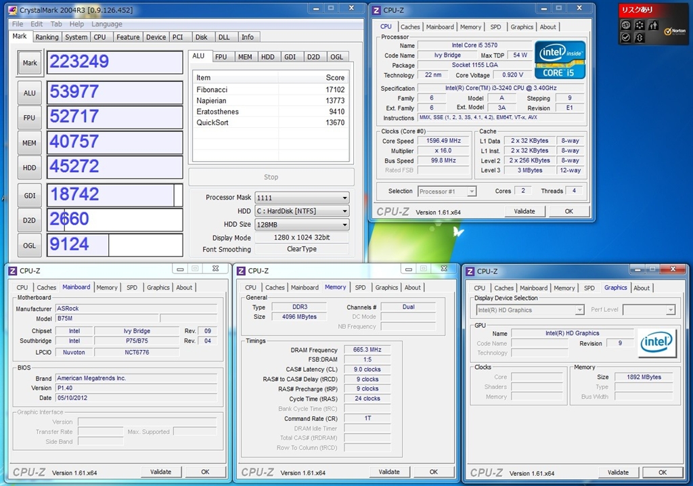
Task: Open the CrystalMark Language menu
Action: coord(107,24)
